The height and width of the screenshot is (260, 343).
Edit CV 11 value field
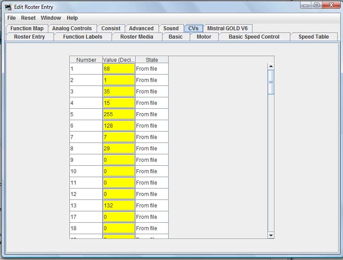(119, 183)
